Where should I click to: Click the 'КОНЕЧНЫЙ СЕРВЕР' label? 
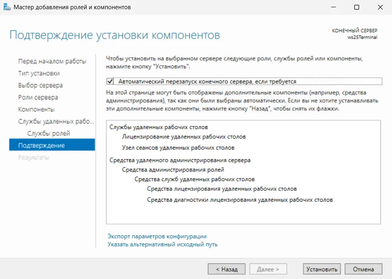[x=355, y=30]
